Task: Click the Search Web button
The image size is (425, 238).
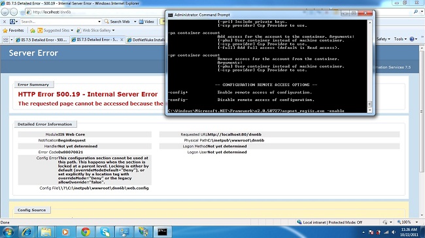Action: (117, 22)
